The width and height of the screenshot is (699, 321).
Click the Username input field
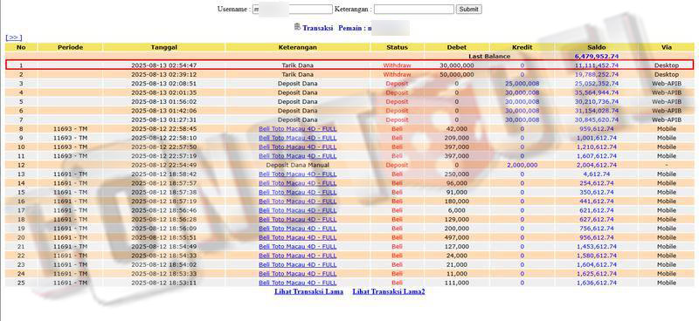[x=293, y=10]
